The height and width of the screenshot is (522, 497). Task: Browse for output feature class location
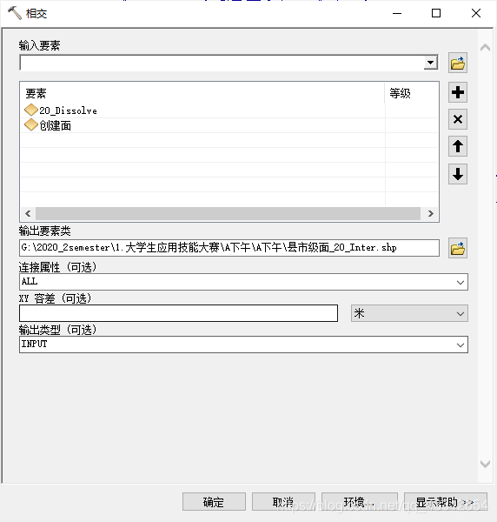[x=457, y=248]
